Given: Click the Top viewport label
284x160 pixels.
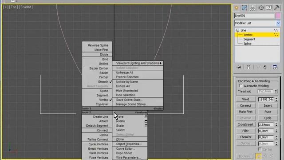Looking at the screenshot, I should coord(14,7).
